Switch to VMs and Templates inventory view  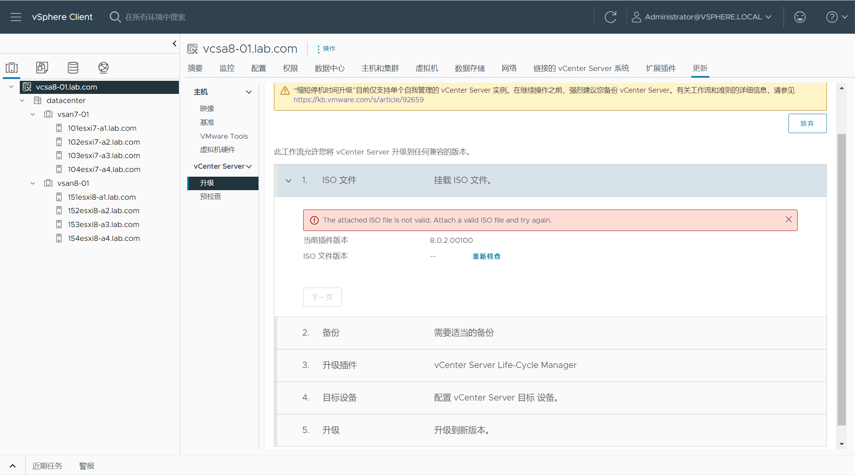point(42,68)
